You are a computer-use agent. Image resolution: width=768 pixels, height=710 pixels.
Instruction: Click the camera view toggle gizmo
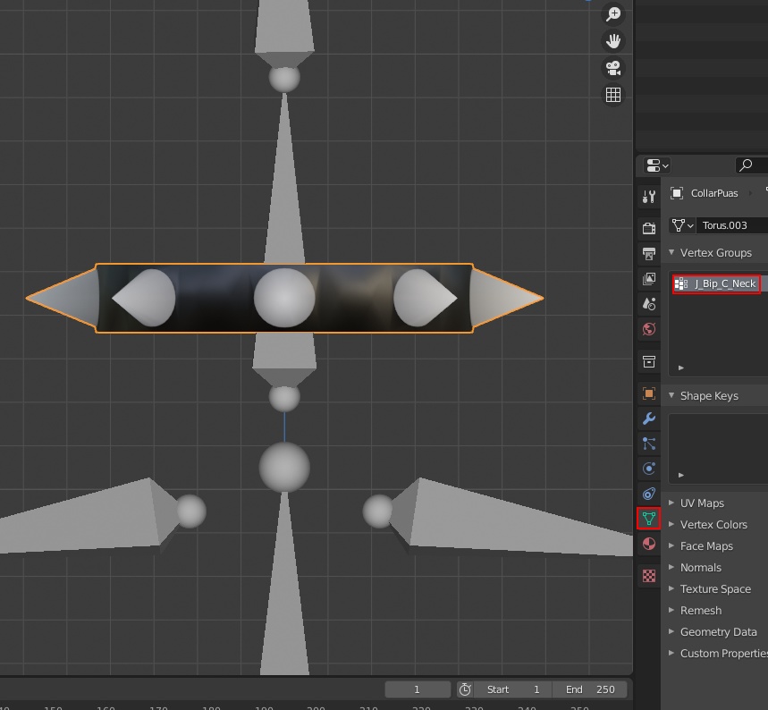pyautogui.click(x=612, y=68)
